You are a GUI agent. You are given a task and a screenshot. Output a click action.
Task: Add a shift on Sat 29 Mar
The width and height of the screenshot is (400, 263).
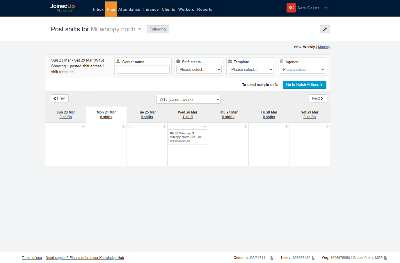[327, 126]
